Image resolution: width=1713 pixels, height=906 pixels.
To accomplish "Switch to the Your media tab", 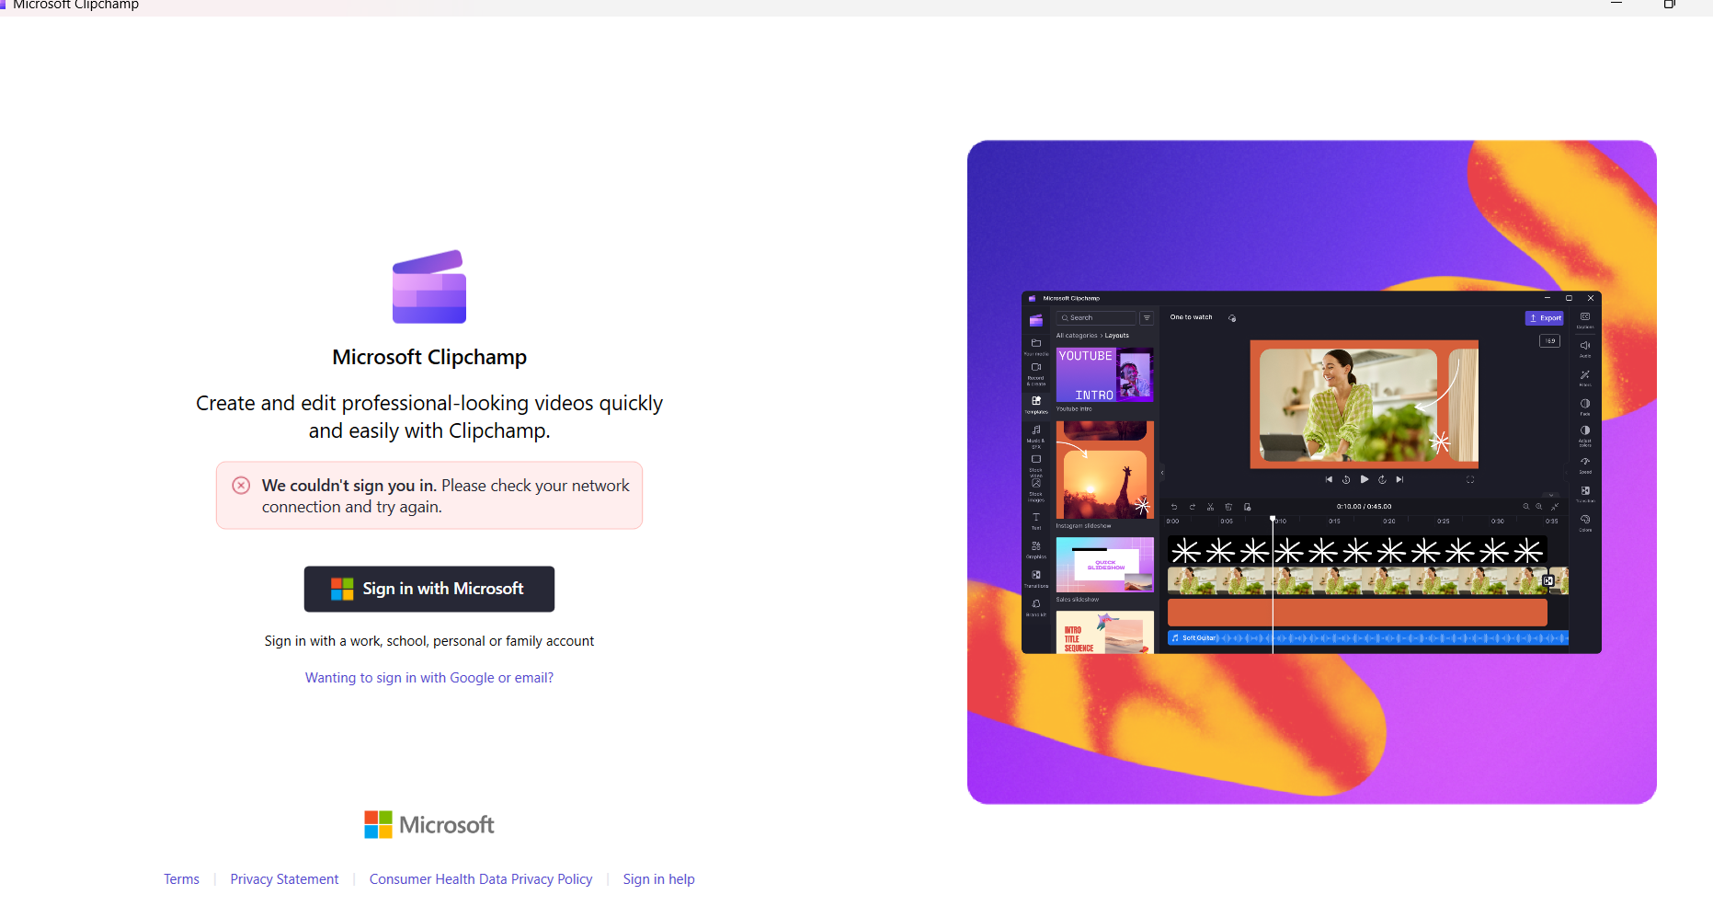I will point(1035,343).
